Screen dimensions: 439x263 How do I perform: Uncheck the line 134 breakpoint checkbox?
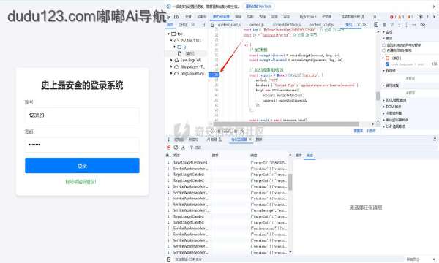[388, 64]
